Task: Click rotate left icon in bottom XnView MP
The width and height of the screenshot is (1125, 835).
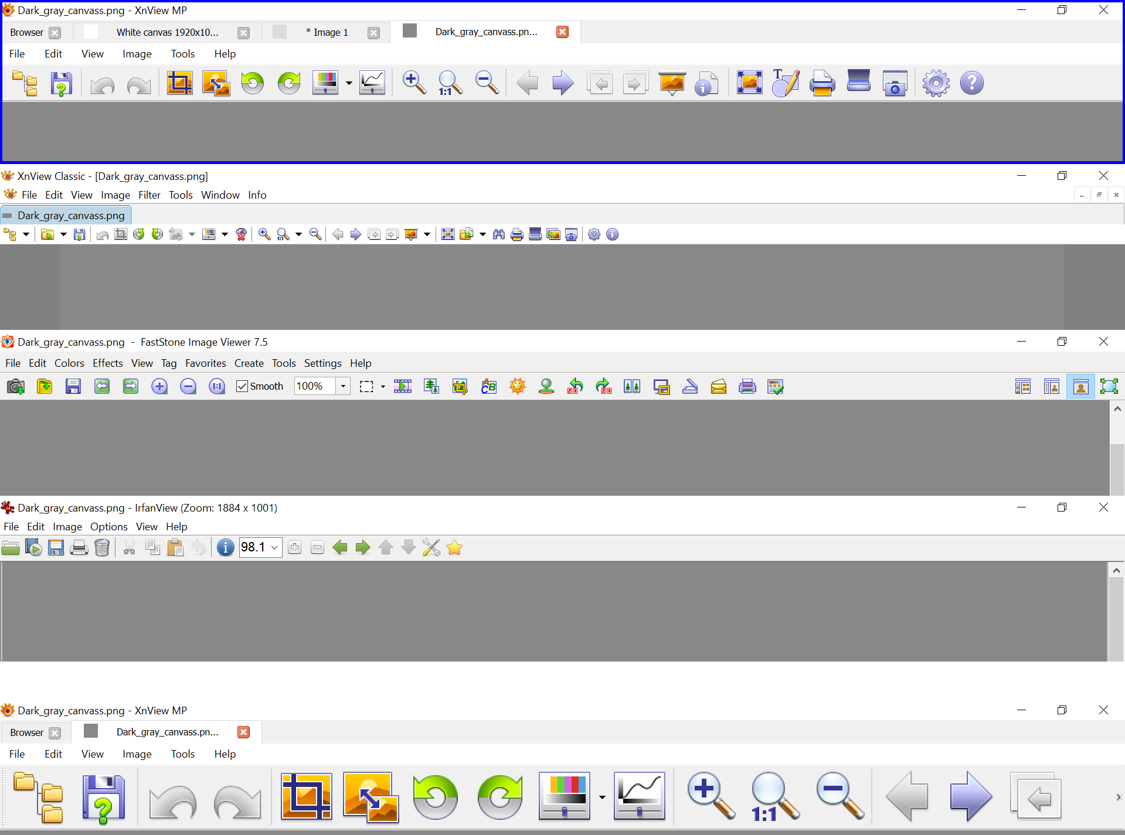Action: coord(435,797)
